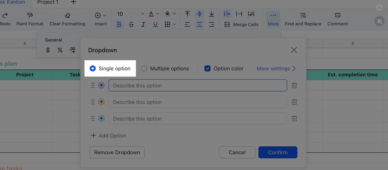Image resolution: width=388 pixels, height=170 pixels.
Task: Change the second option's orange color swatch
Action: tap(101, 102)
